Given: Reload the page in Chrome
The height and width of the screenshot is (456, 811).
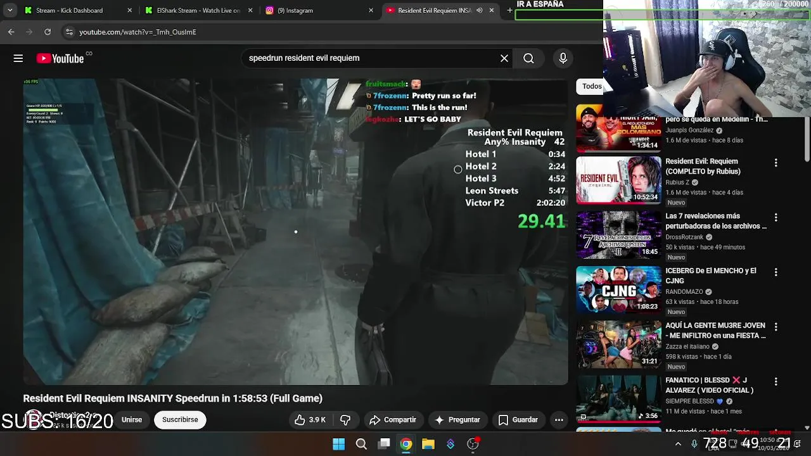Looking at the screenshot, I should pos(48,32).
